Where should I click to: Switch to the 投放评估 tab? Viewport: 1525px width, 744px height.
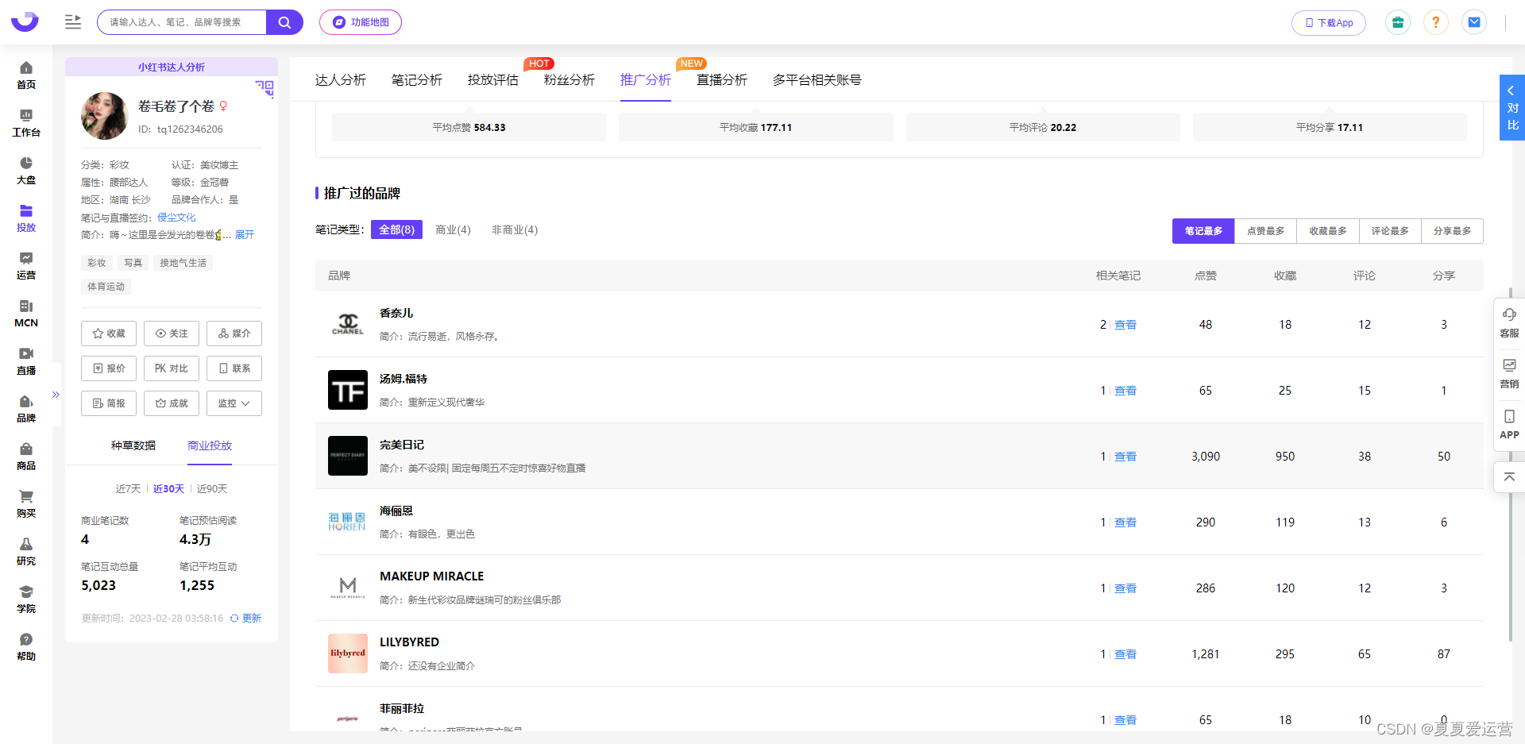tap(493, 80)
